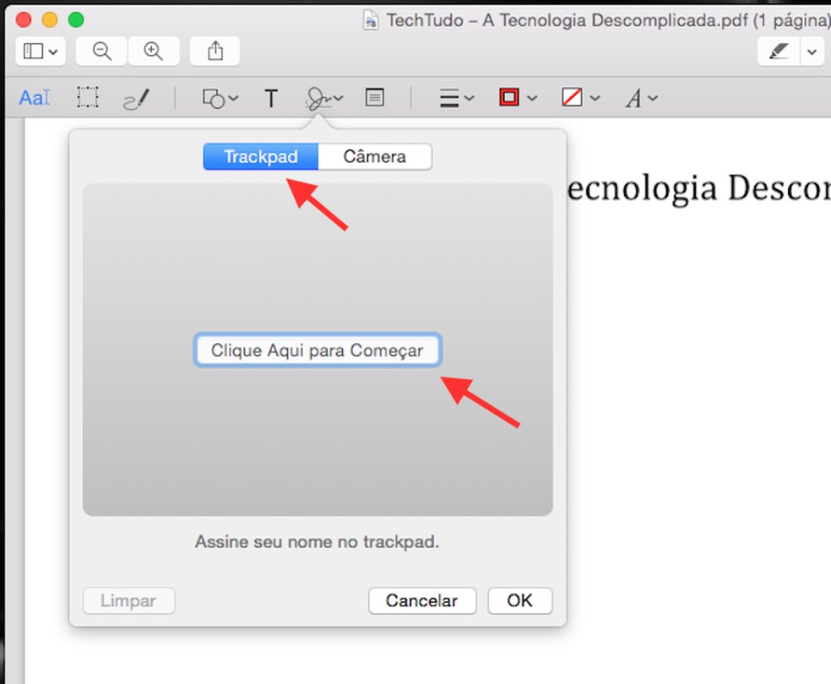Open the sidebar view dropdown arrow
The width and height of the screenshot is (831, 684).
[x=53, y=52]
